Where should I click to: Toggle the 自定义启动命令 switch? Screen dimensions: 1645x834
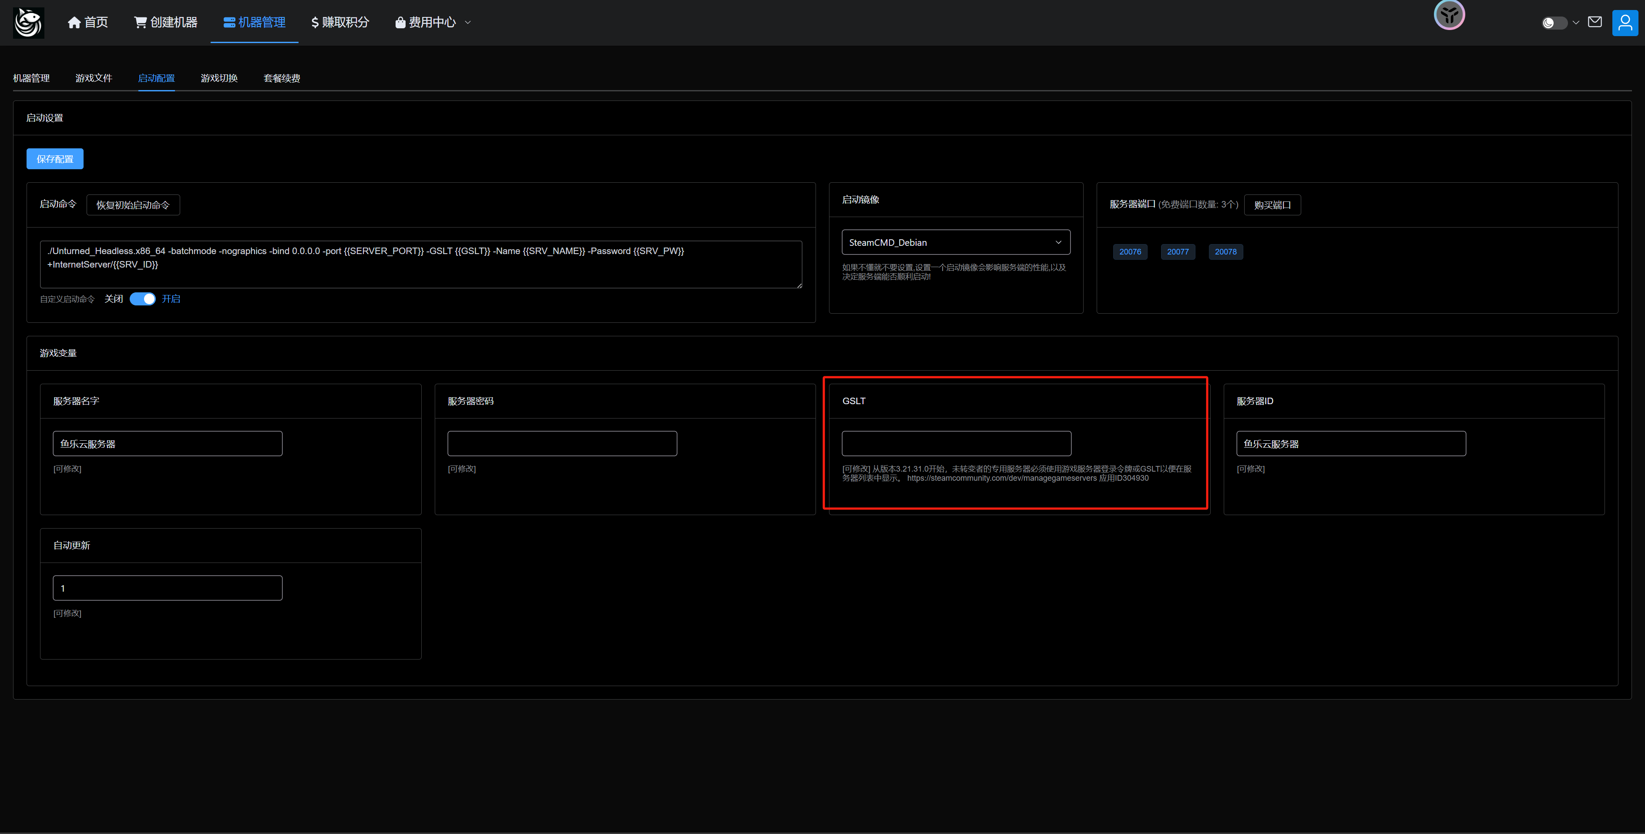click(x=142, y=299)
